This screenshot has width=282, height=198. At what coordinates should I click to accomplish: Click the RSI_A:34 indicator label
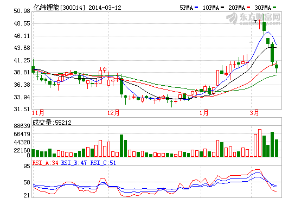click(46, 163)
